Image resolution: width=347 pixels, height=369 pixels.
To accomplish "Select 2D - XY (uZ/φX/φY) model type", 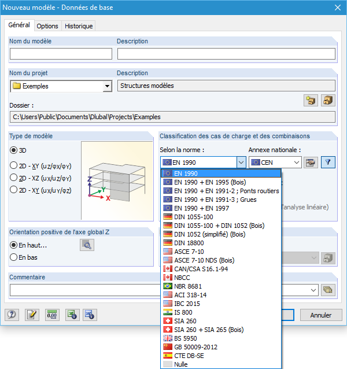I will click(14, 165).
